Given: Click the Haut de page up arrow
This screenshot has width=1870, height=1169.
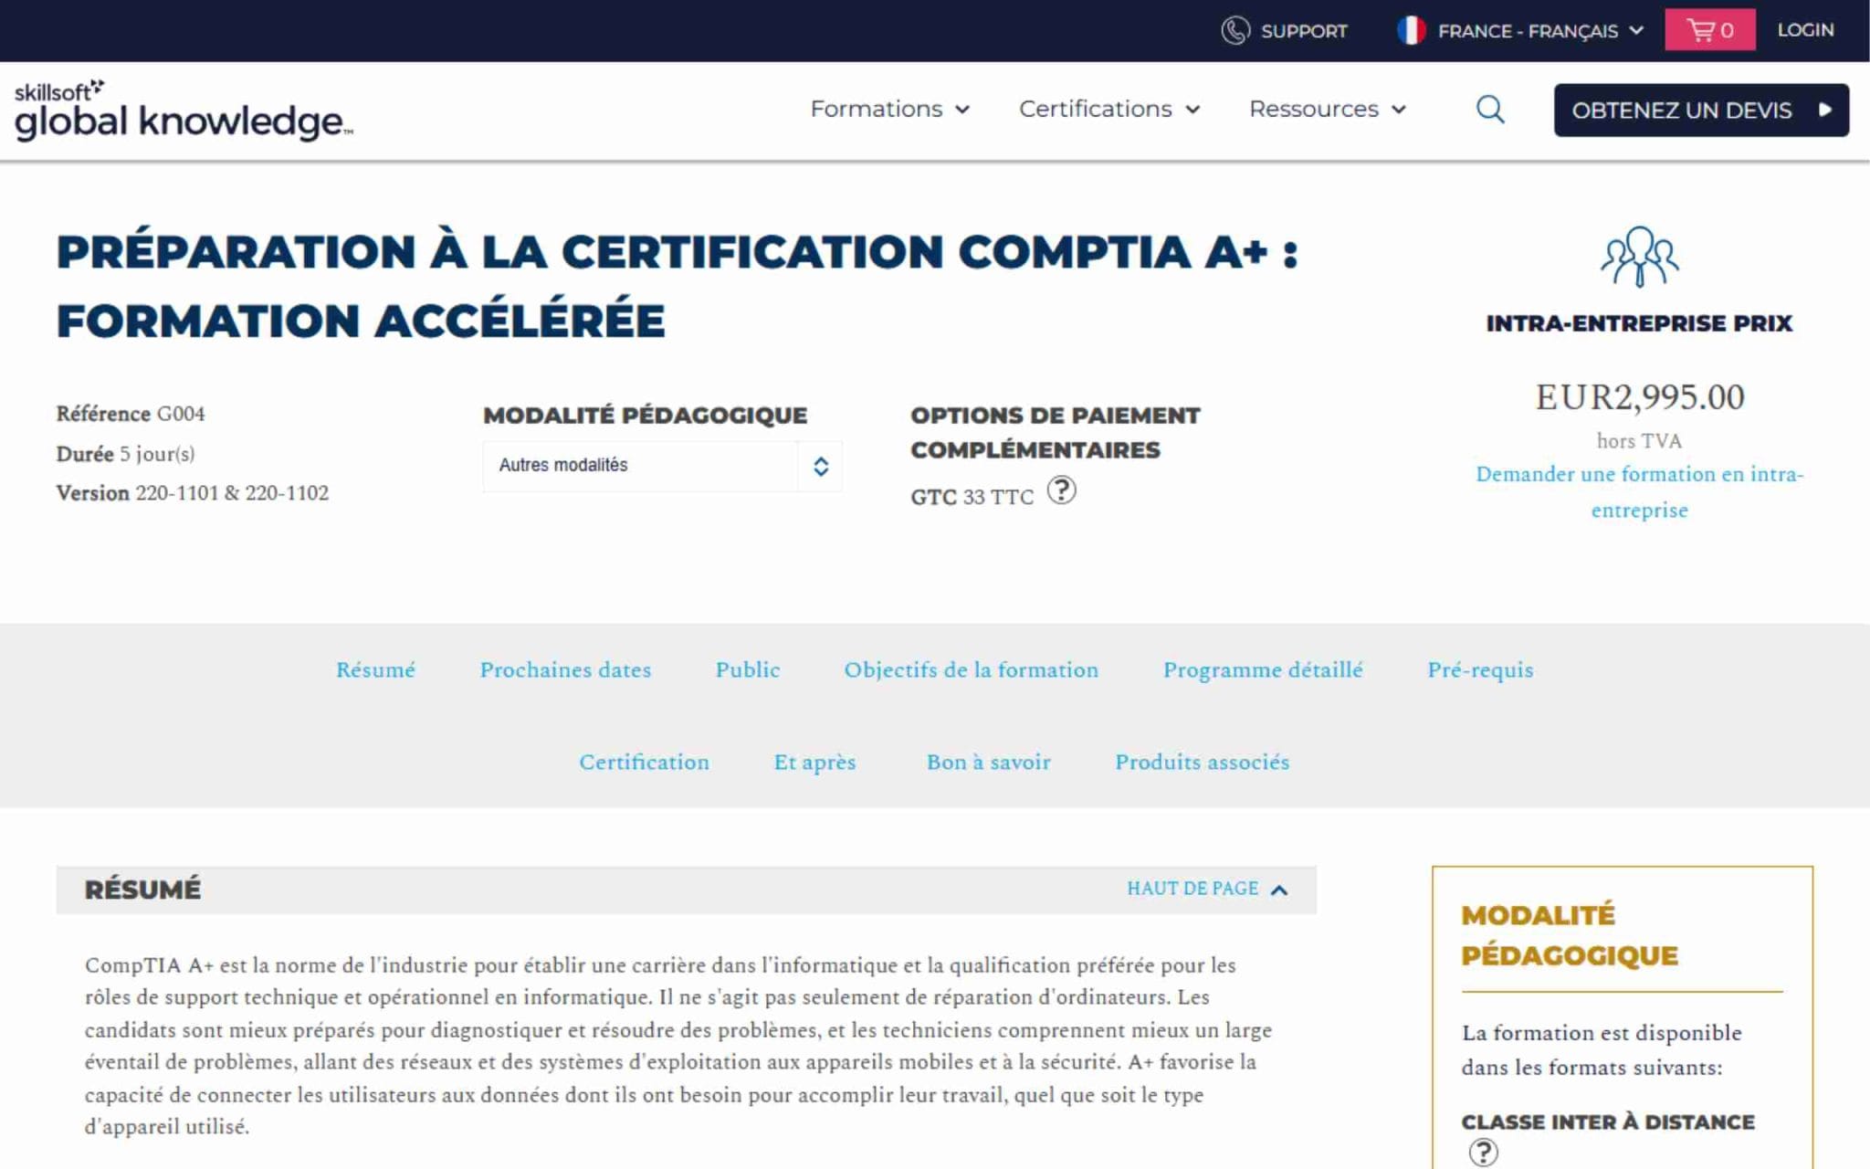Looking at the screenshot, I should tap(1279, 890).
